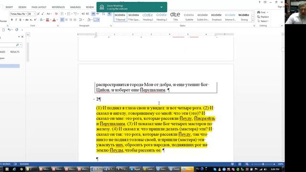Toggle show paragraph marks button

[109, 14]
